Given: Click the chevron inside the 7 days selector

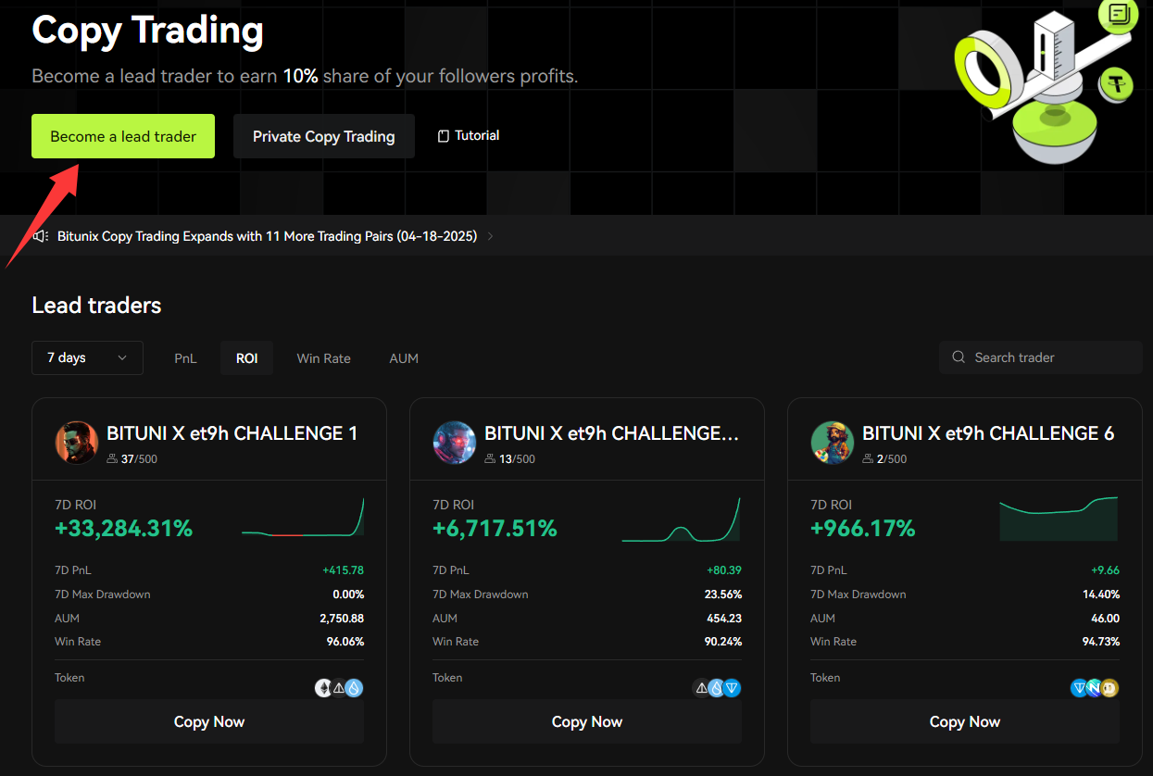Looking at the screenshot, I should tap(121, 357).
